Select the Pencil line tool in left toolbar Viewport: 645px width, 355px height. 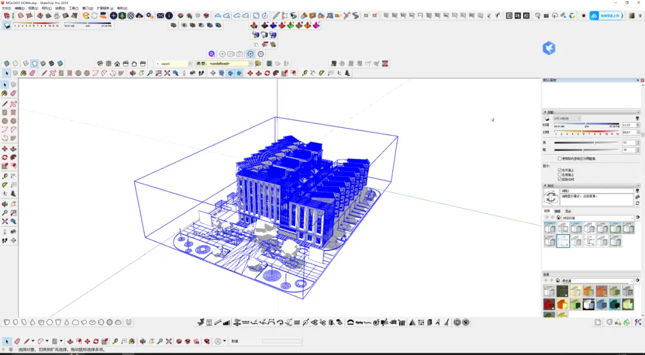5,103
